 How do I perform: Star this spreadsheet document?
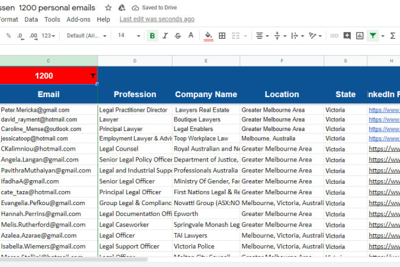tap(108, 8)
